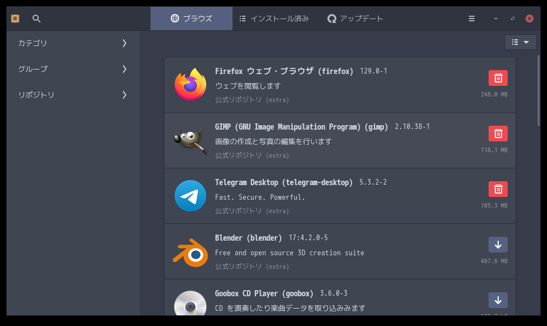
Task: Click the GIMP mascot icon
Action: 190,140
